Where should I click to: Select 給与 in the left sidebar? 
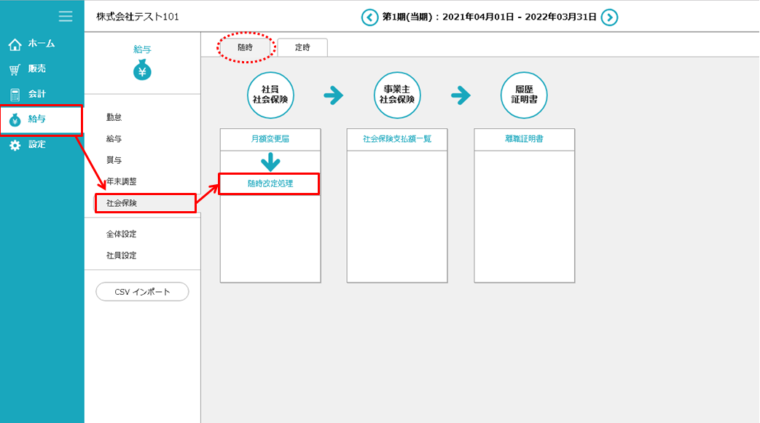(x=42, y=119)
